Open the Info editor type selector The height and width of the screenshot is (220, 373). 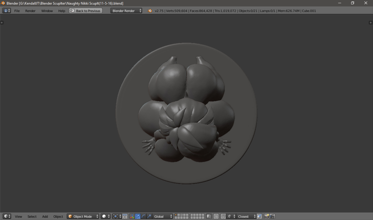[7, 11]
